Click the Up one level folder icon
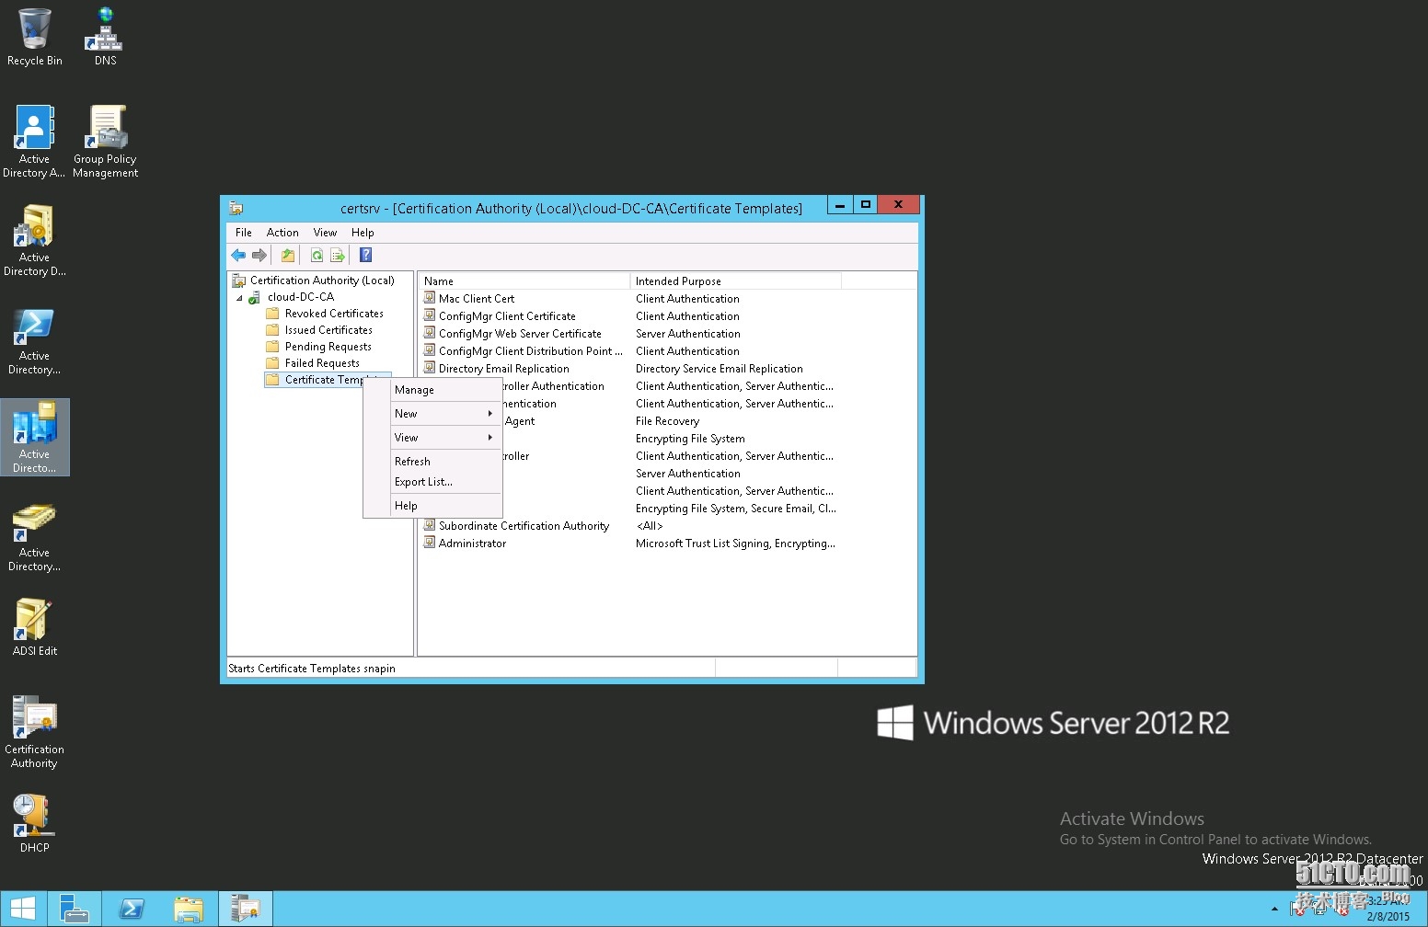1428x927 pixels. [x=288, y=256]
